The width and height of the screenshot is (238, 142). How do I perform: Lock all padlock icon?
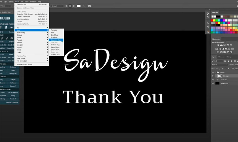pyautogui.click(x=228, y=69)
